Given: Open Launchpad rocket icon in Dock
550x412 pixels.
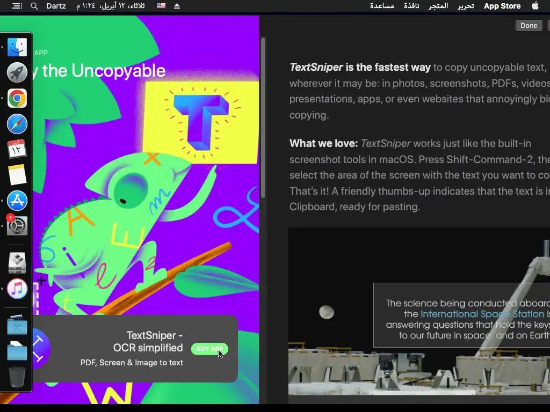Looking at the screenshot, I should pyautogui.click(x=17, y=72).
